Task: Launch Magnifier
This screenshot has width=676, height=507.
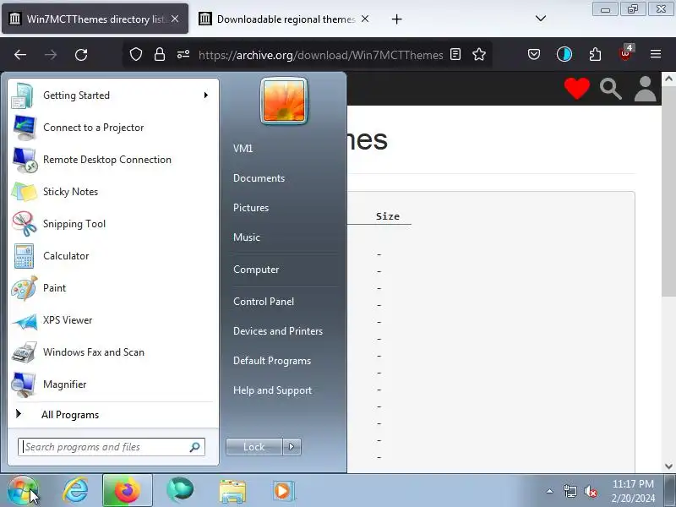Action: click(x=112, y=384)
